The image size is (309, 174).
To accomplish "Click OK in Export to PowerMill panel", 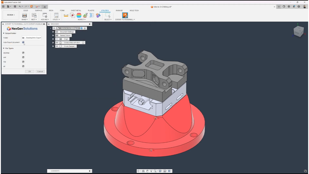I will coord(30,71).
